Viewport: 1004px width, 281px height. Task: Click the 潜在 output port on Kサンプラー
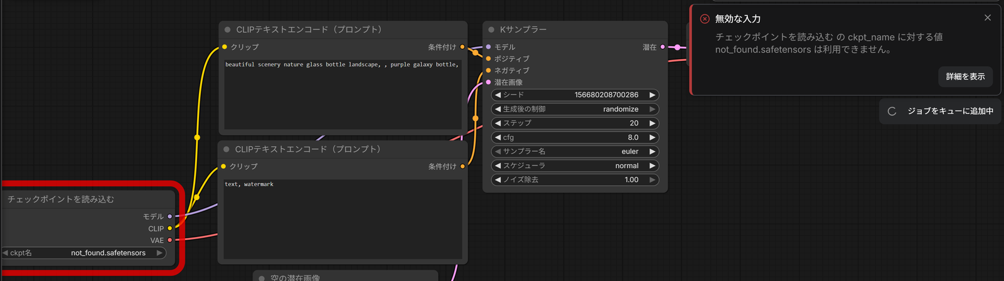pyautogui.click(x=663, y=47)
